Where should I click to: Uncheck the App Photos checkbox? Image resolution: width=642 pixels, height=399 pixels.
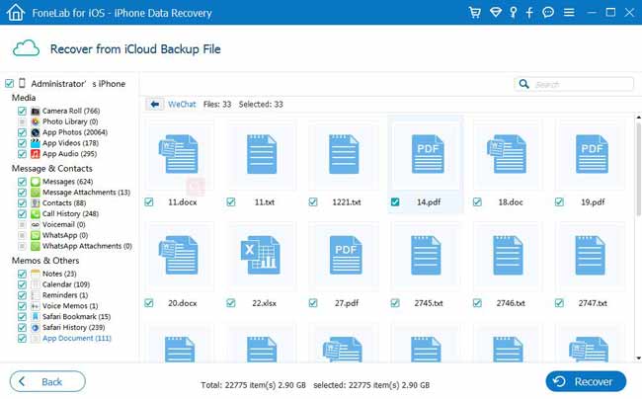pyautogui.click(x=22, y=132)
